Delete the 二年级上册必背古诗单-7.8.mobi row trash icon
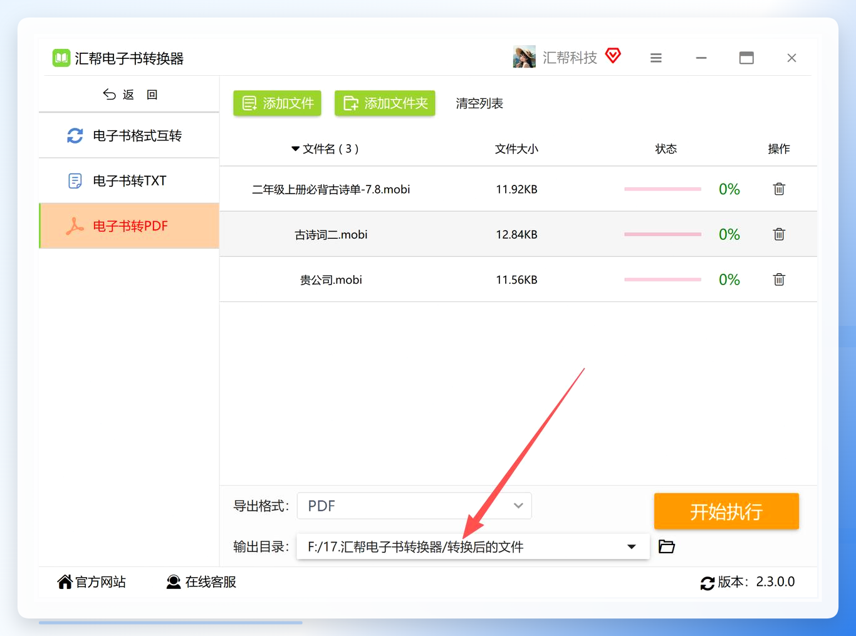This screenshot has height=636, width=856. pos(779,189)
